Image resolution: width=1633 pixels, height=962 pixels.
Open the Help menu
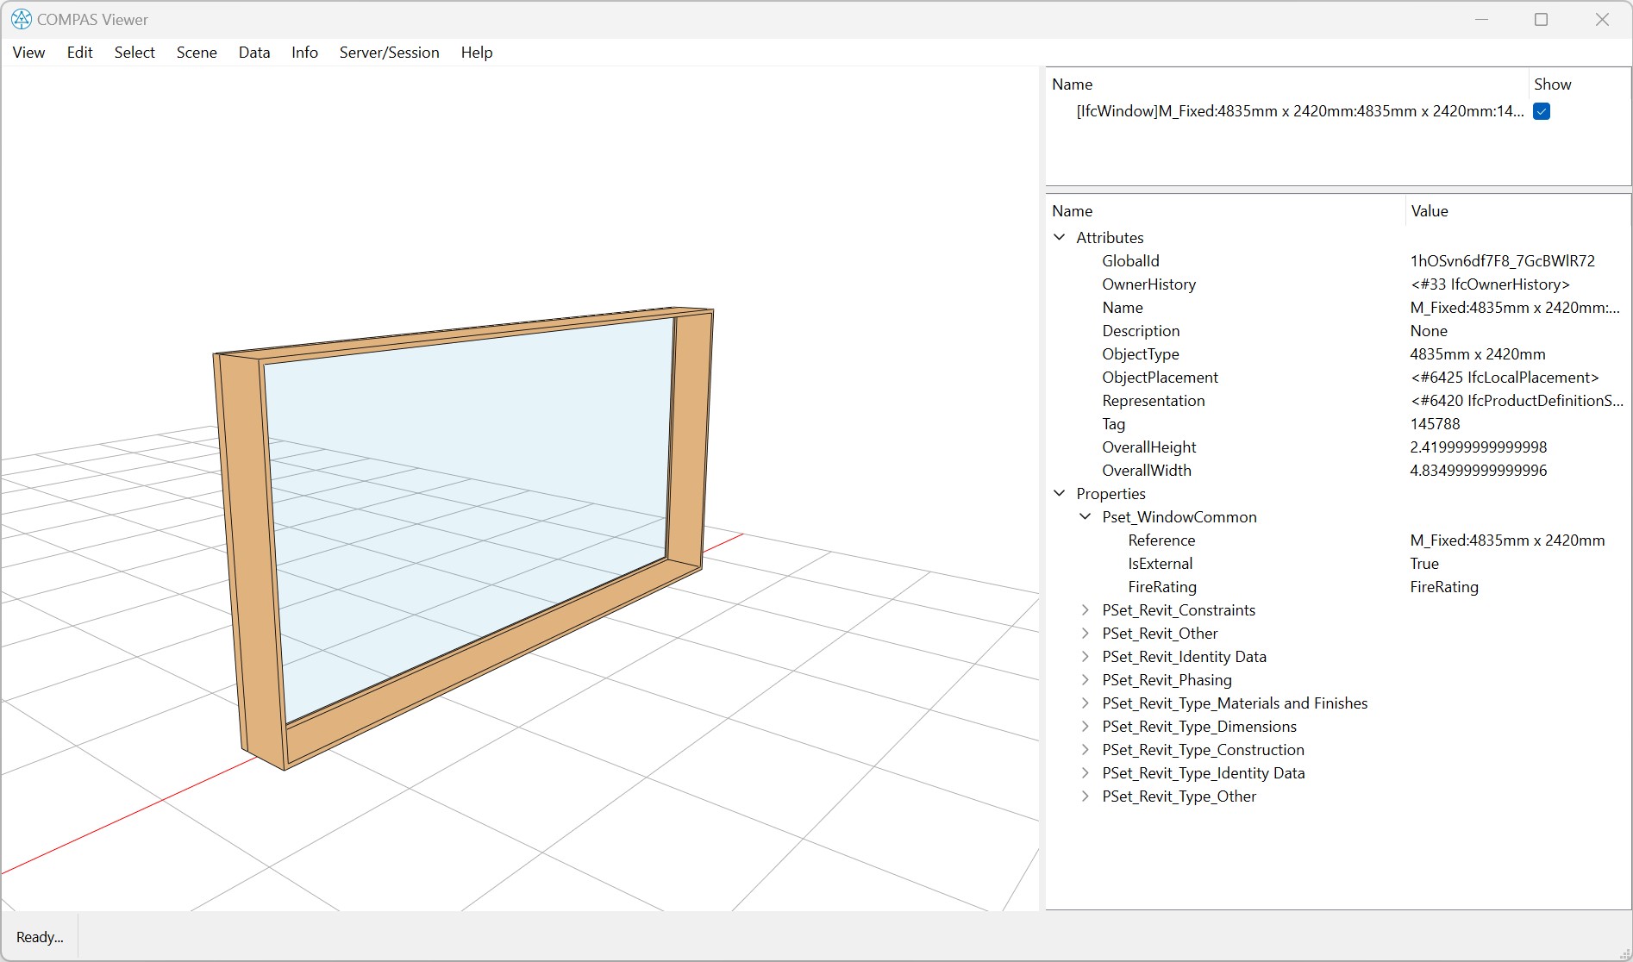point(476,53)
